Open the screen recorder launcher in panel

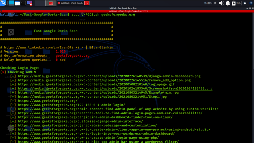pos(30,3)
